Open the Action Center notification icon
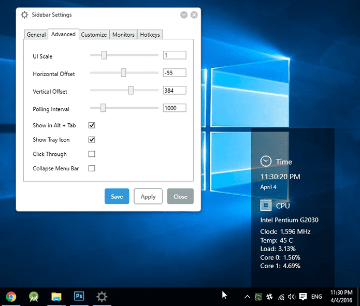Image resolution: width=360 pixels, height=306 pixels. [x=303, y=297]
